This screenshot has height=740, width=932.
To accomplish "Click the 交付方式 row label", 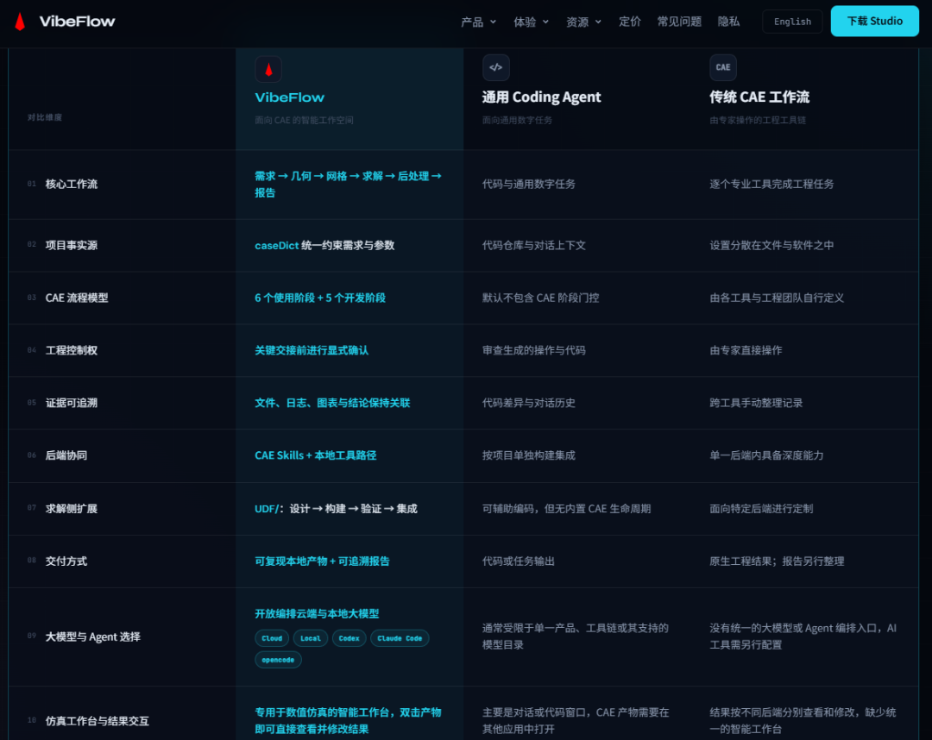I will [x=66, y=561].
